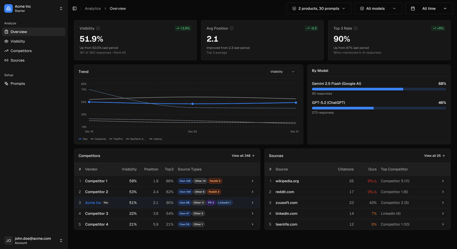Click the calendar icon in All time filter

413,8
